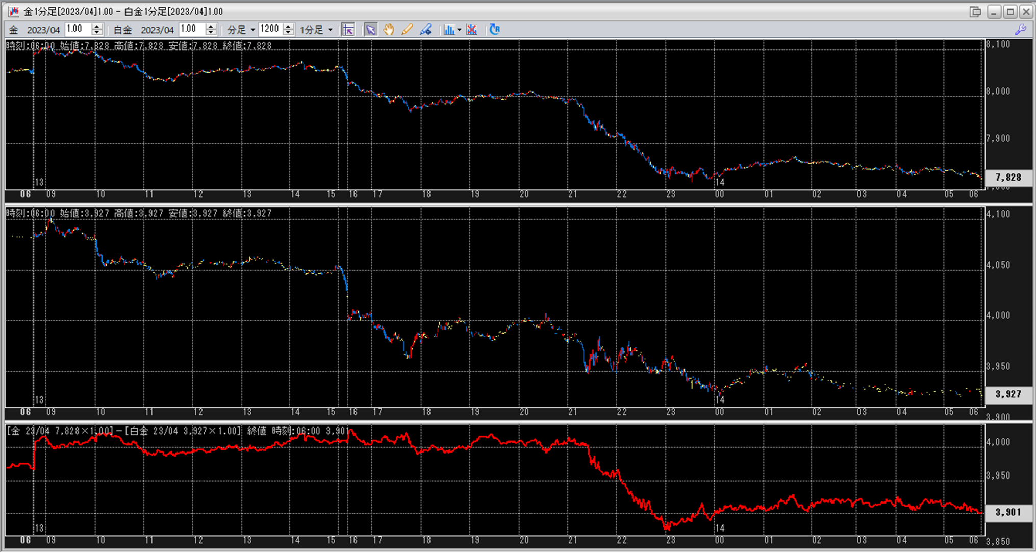
Task: Select the pencil drawing tool
Action: tap(407, 30)
